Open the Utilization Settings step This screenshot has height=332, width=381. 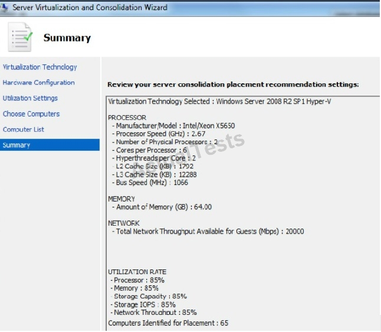30,98
